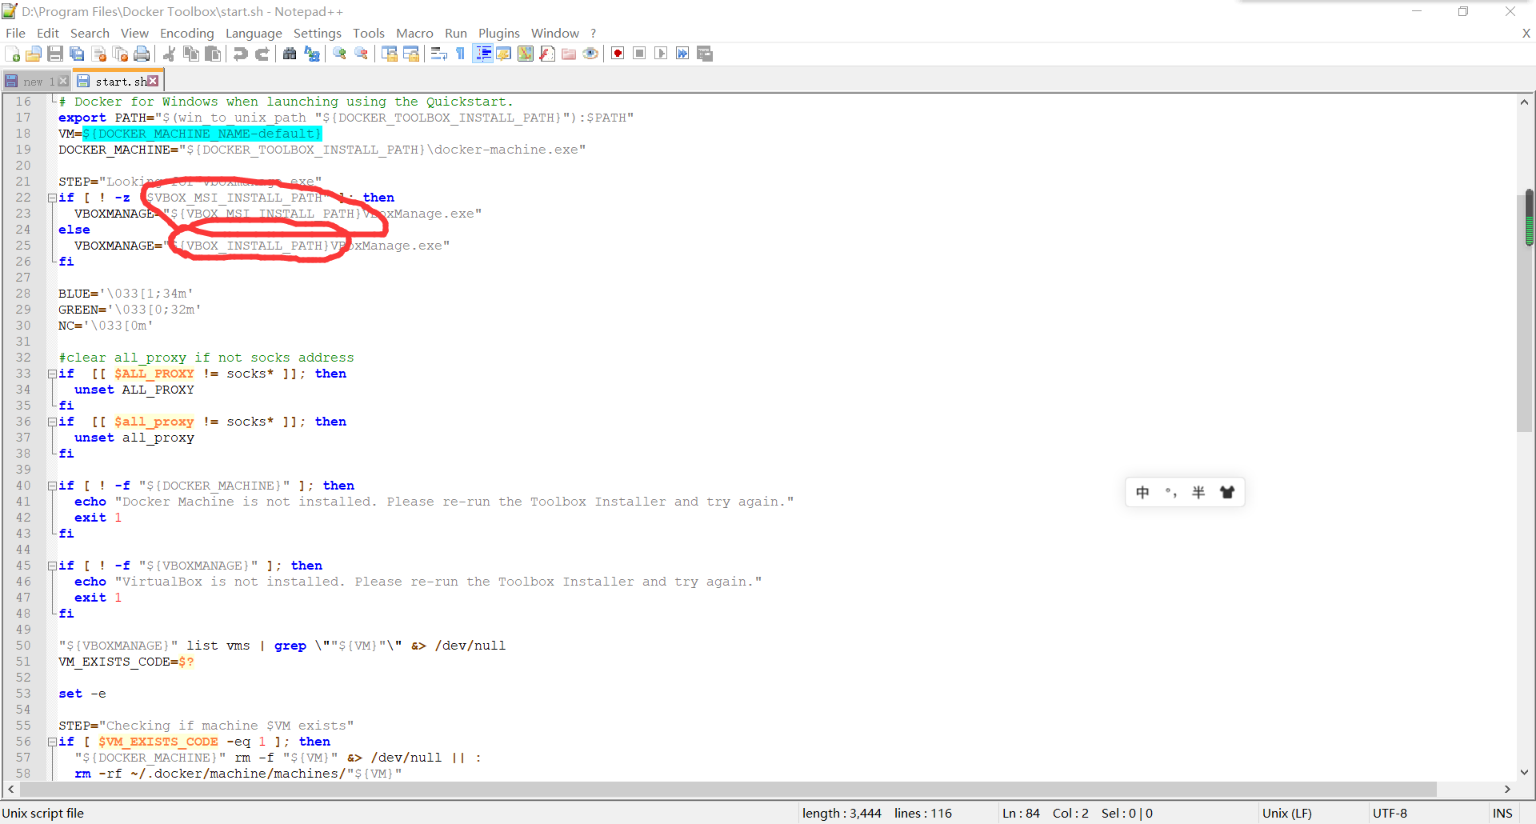Open the Search menu
Viewport: 1536px width, 824px height.
point(90,33)
